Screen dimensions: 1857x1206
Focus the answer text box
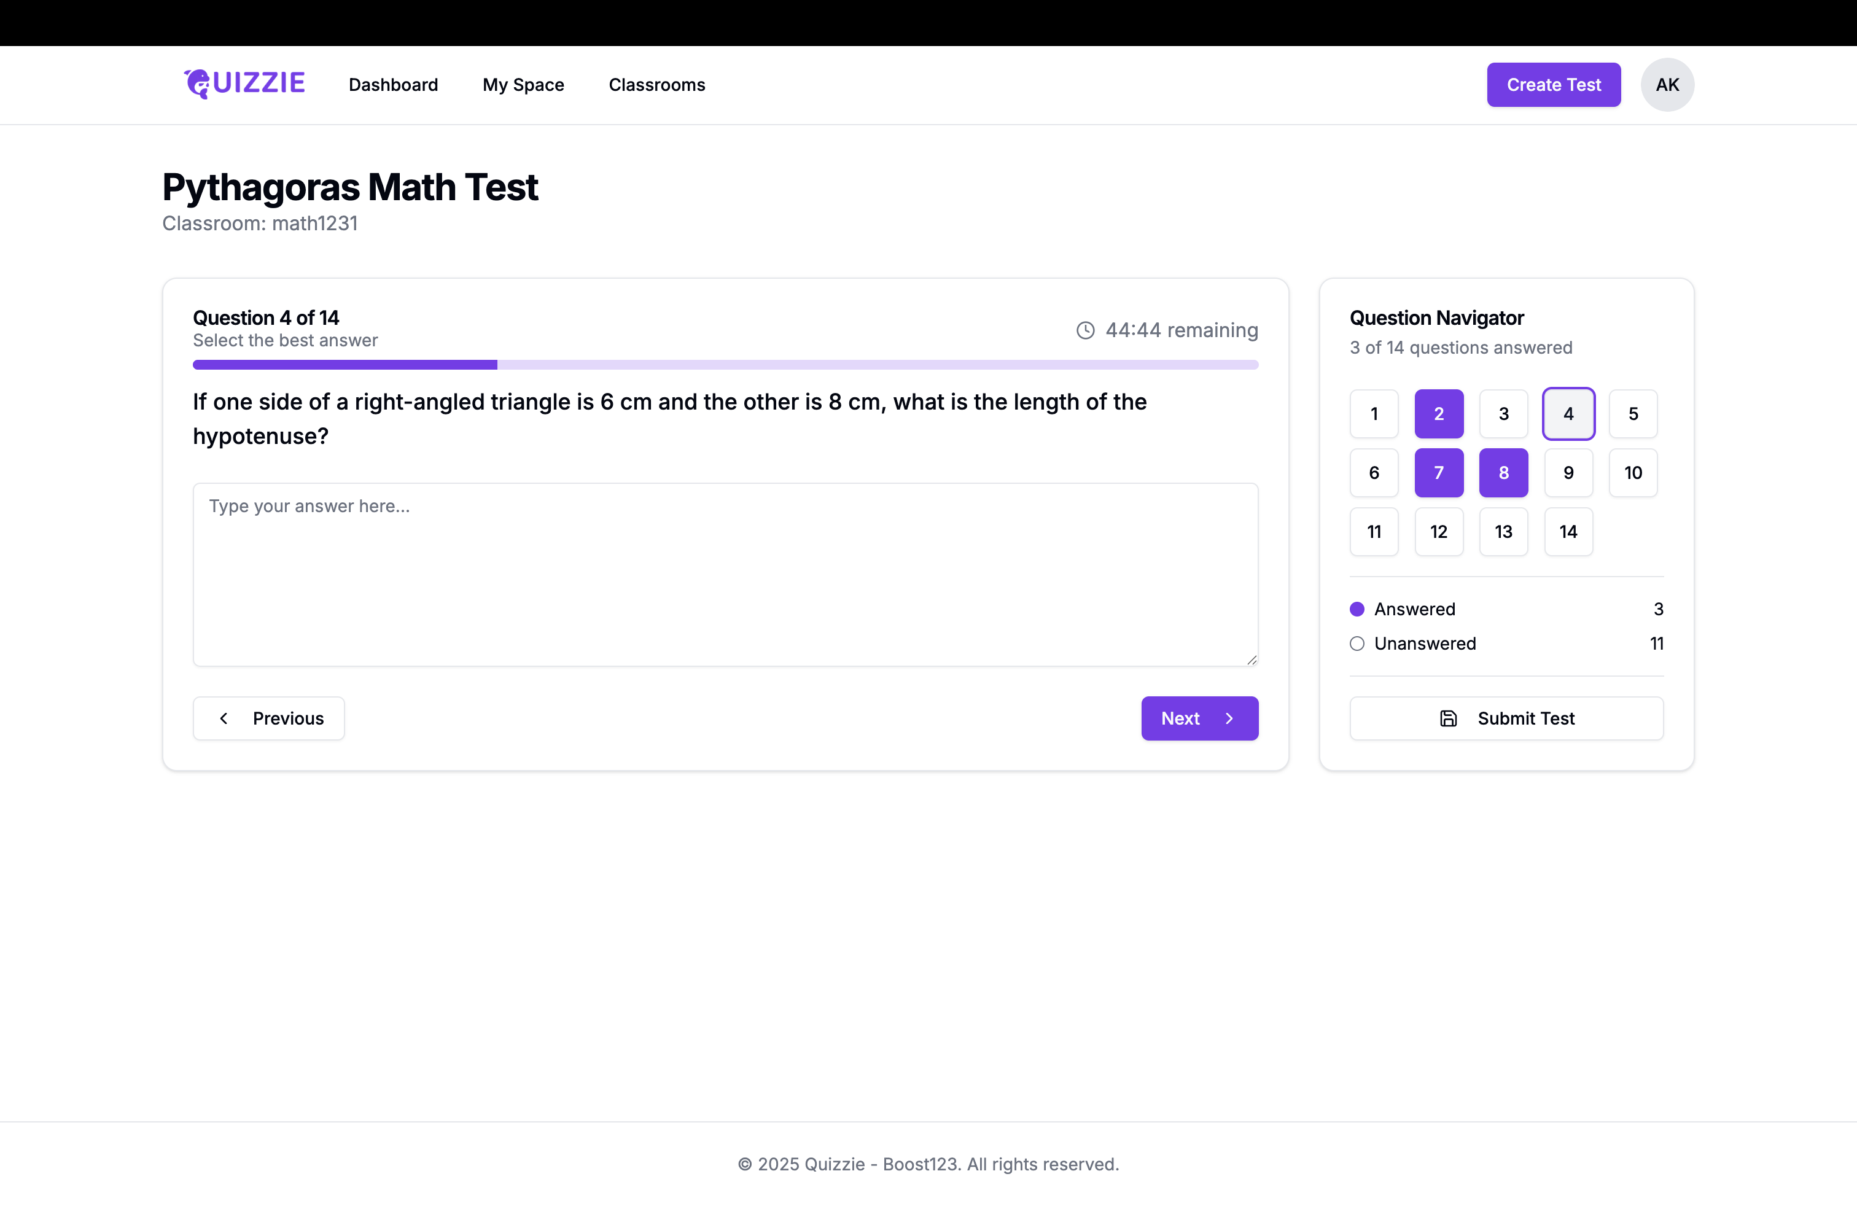point(725,574)
